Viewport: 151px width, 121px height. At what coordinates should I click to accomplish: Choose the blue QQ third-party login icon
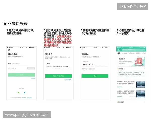tap(25, 93)
